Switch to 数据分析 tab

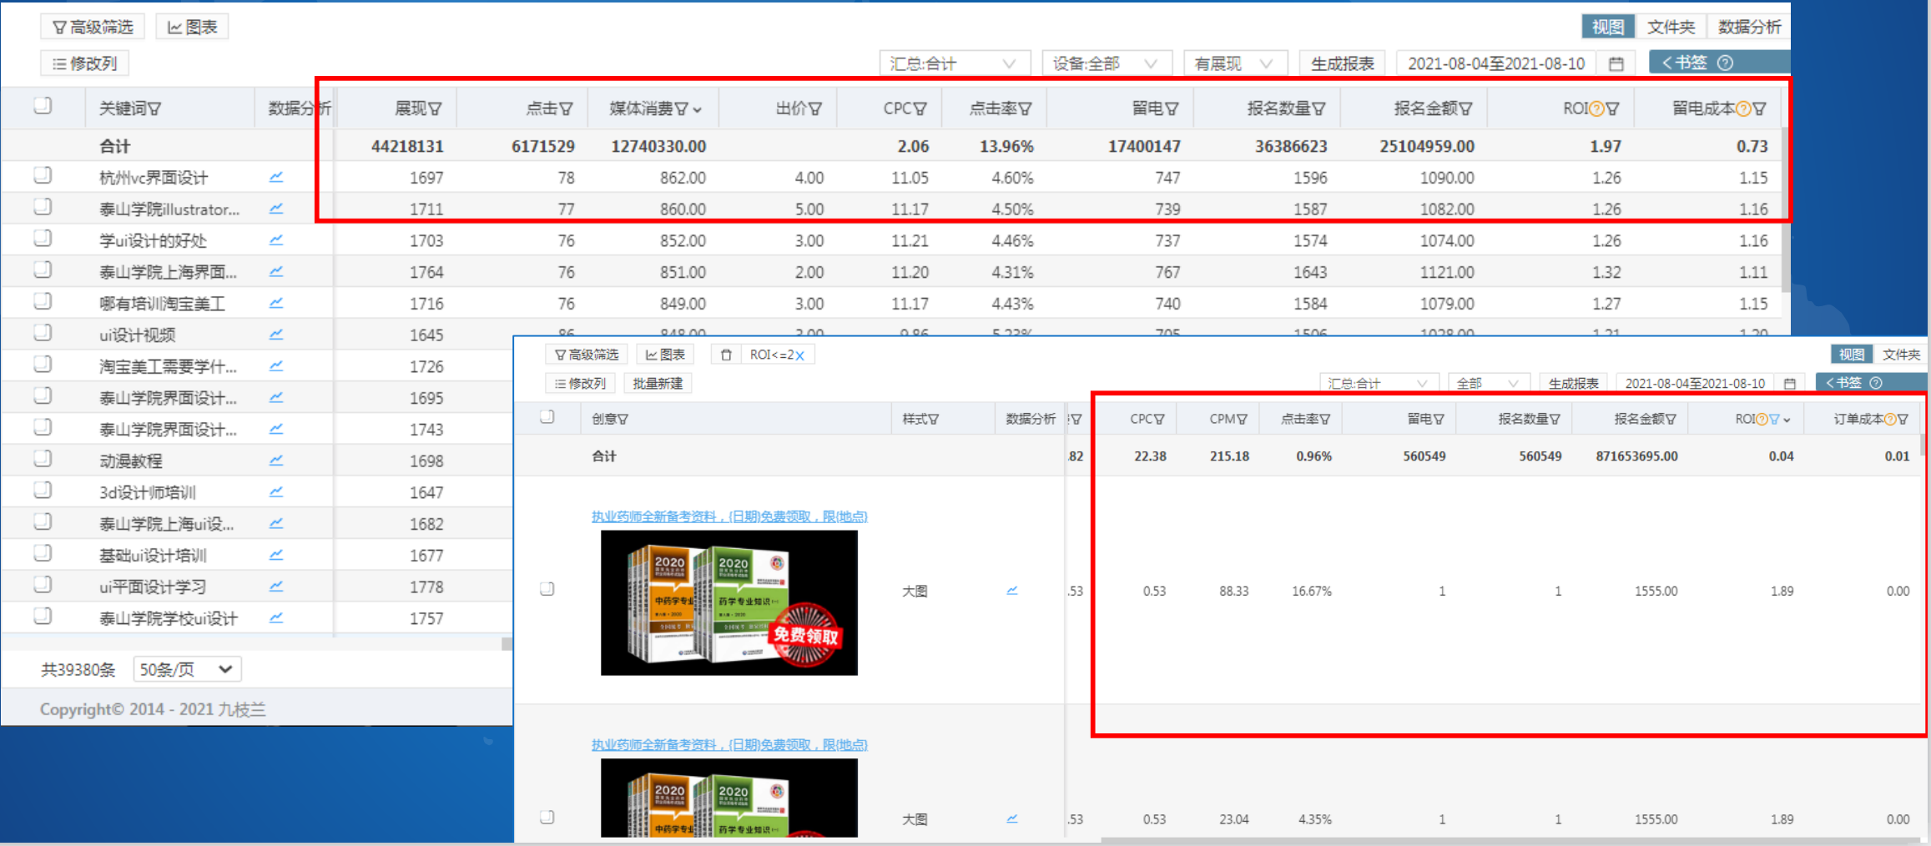[1749, 27]
